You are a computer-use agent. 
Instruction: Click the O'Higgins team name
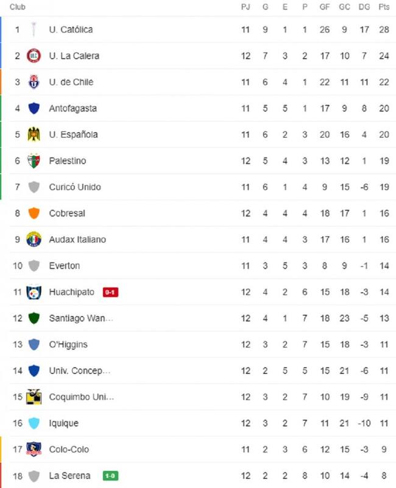coord(68,345)
